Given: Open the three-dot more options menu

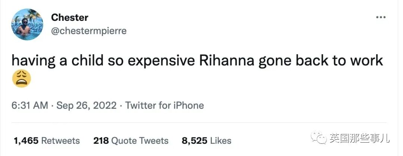Looking at the screenshot, I should pyautogui.click(x=380, y=17).
